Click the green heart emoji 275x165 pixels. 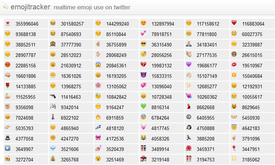pos(143,107)
